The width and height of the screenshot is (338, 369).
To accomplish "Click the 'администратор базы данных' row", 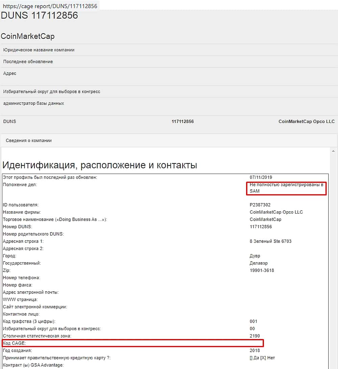I will click(33, 103).
